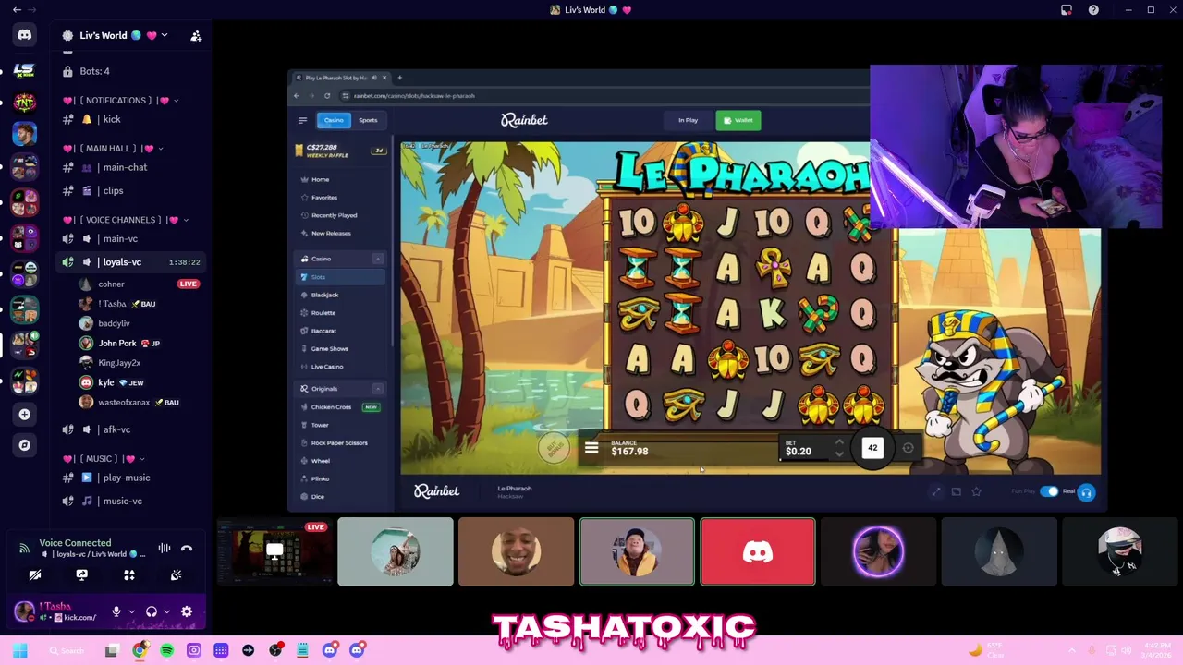
Task: Collapse the Originals section in Rainbet sidebar
Action: [377, 389]
